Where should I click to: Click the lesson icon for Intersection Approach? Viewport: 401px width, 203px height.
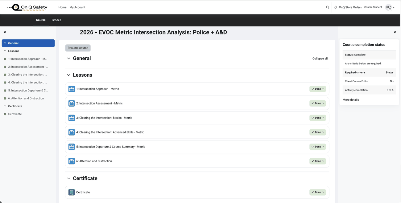pos(72,89)
